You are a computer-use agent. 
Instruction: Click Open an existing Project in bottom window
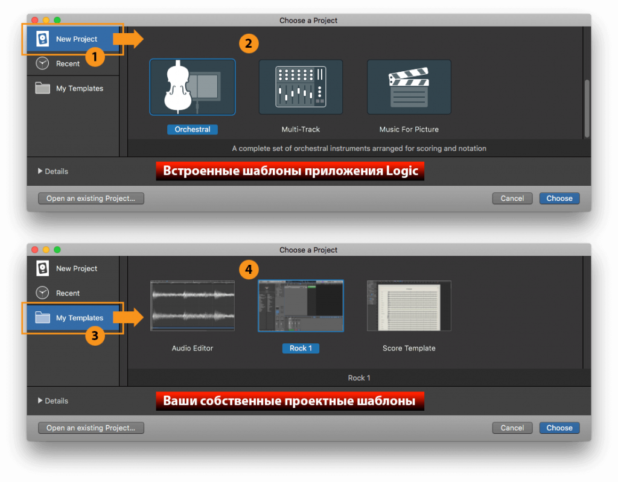click(91, 428)
